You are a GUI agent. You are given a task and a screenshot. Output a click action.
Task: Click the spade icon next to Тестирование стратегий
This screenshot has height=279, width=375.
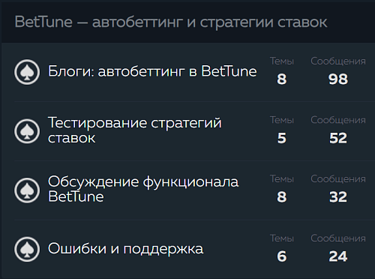[27, 131]
